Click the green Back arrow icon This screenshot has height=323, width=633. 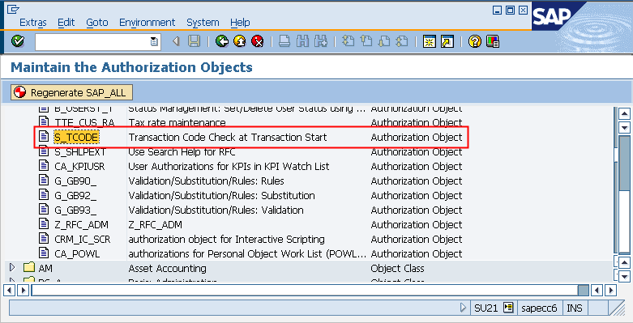222,41
